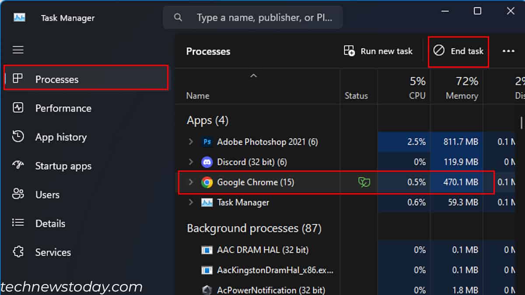Click the Discord app icon
The image size is (525, 295).
[207, 162]
